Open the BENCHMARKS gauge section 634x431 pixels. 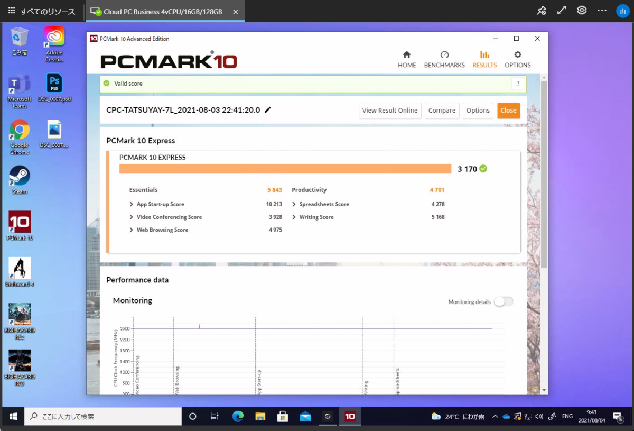click(x=444, y=59)
